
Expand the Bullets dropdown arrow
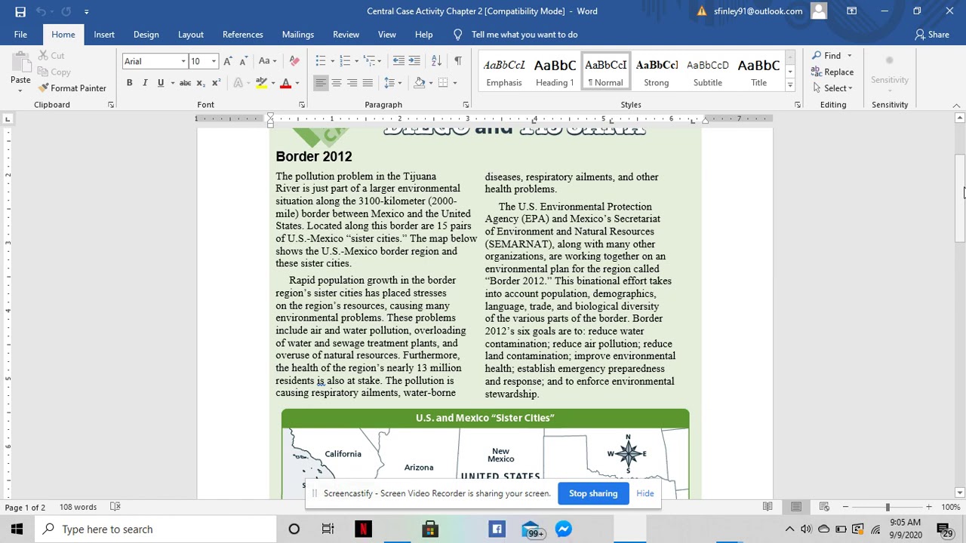(x=334, y=61)
